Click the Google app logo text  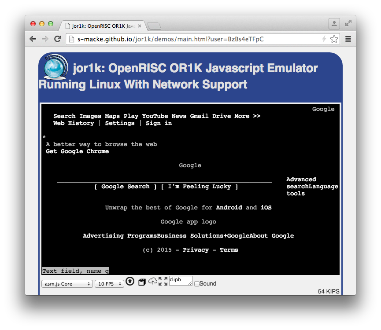189,221
